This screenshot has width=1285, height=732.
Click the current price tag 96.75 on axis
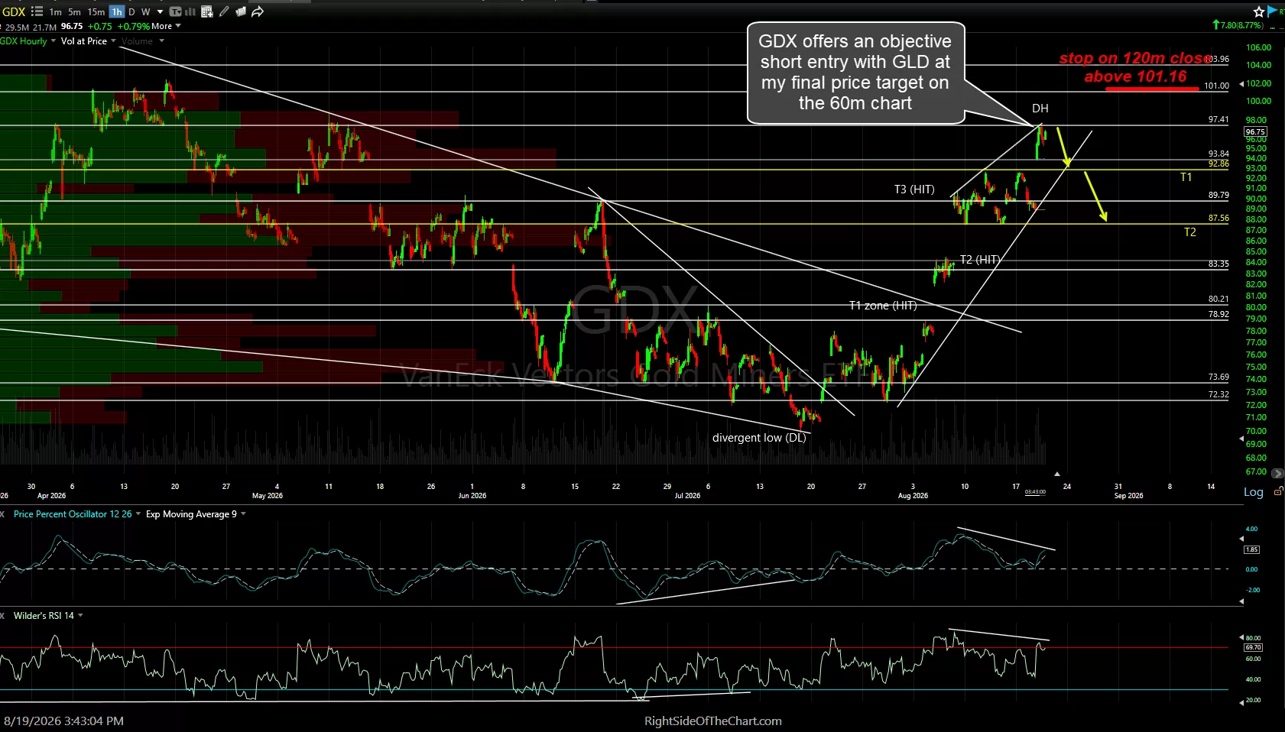pos(1255,131)
